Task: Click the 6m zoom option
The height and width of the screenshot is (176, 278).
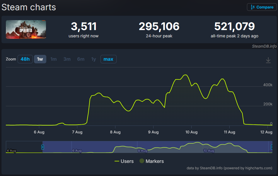Action: coord(81,59)
